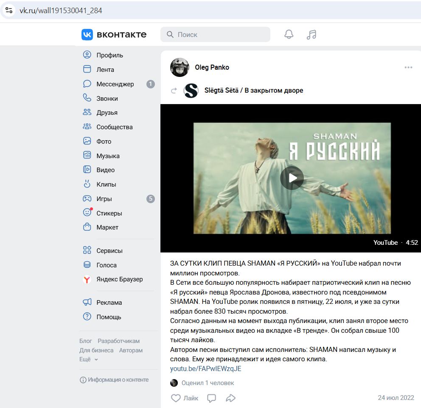Click the Реклама megaphone icon
The image size is (421, 408).
click(87, 302)
